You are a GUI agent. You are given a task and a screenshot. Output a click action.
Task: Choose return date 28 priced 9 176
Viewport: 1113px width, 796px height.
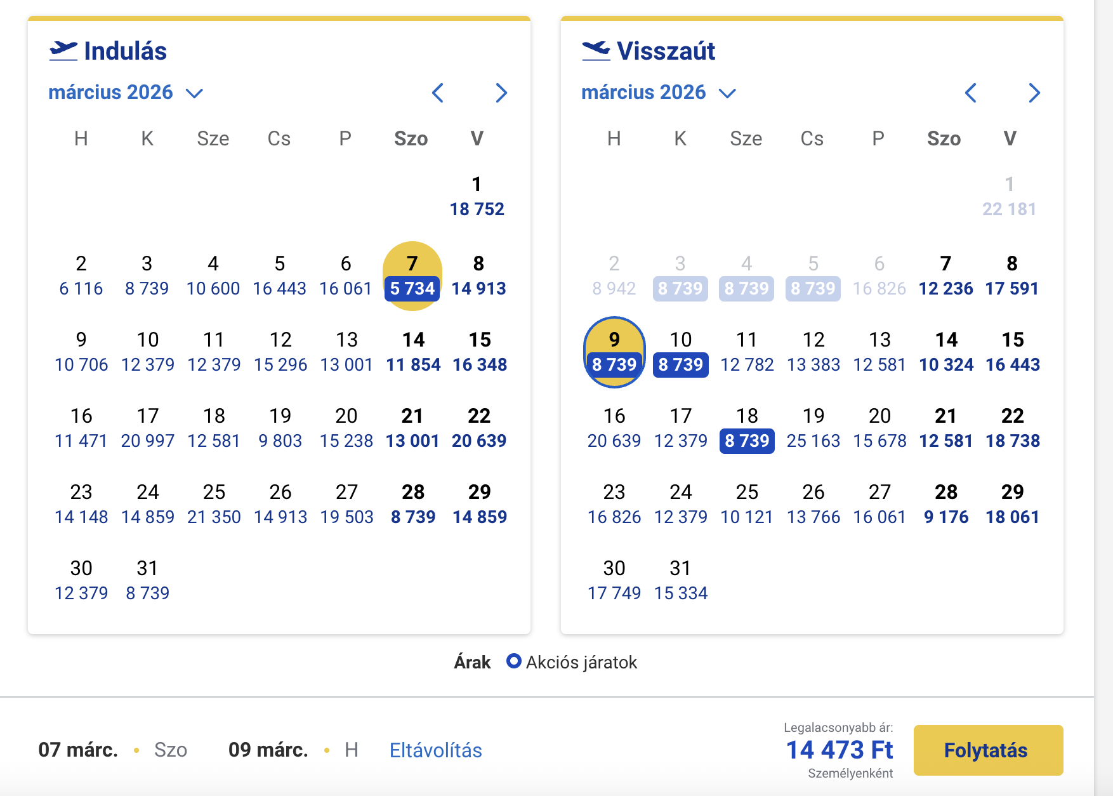click(x=946, y=504)
